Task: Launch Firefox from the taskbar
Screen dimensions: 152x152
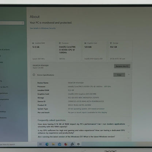Action: tap(66, 144)
